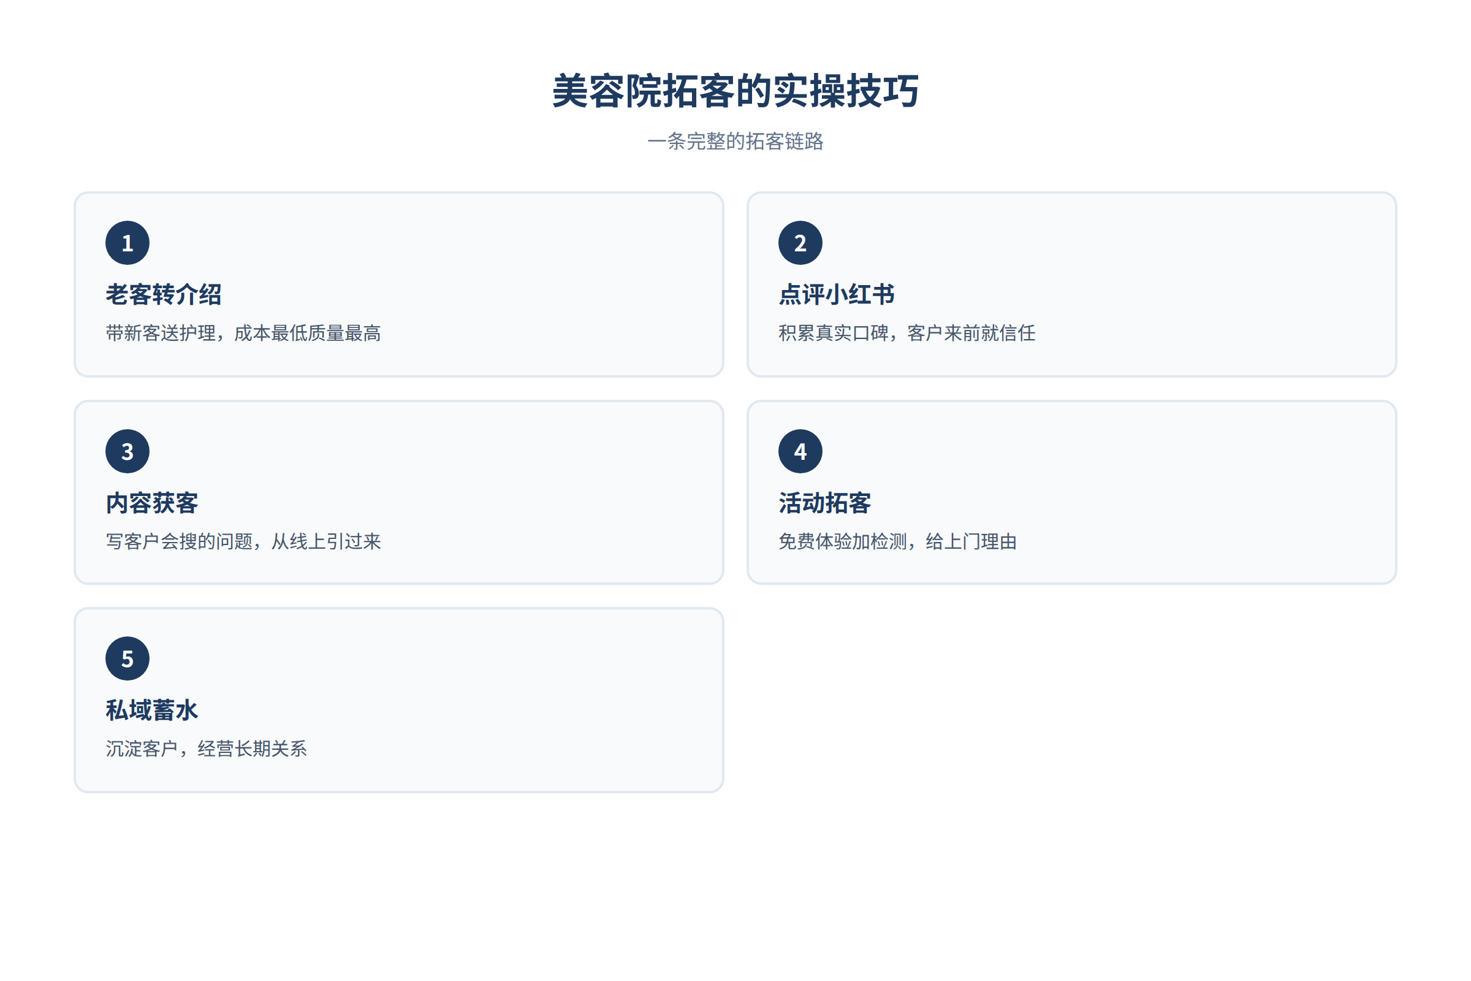Click the number 1 circle badge
Image resolution: width=1471 pixels, height=981 pixels.
coord(127,243)
